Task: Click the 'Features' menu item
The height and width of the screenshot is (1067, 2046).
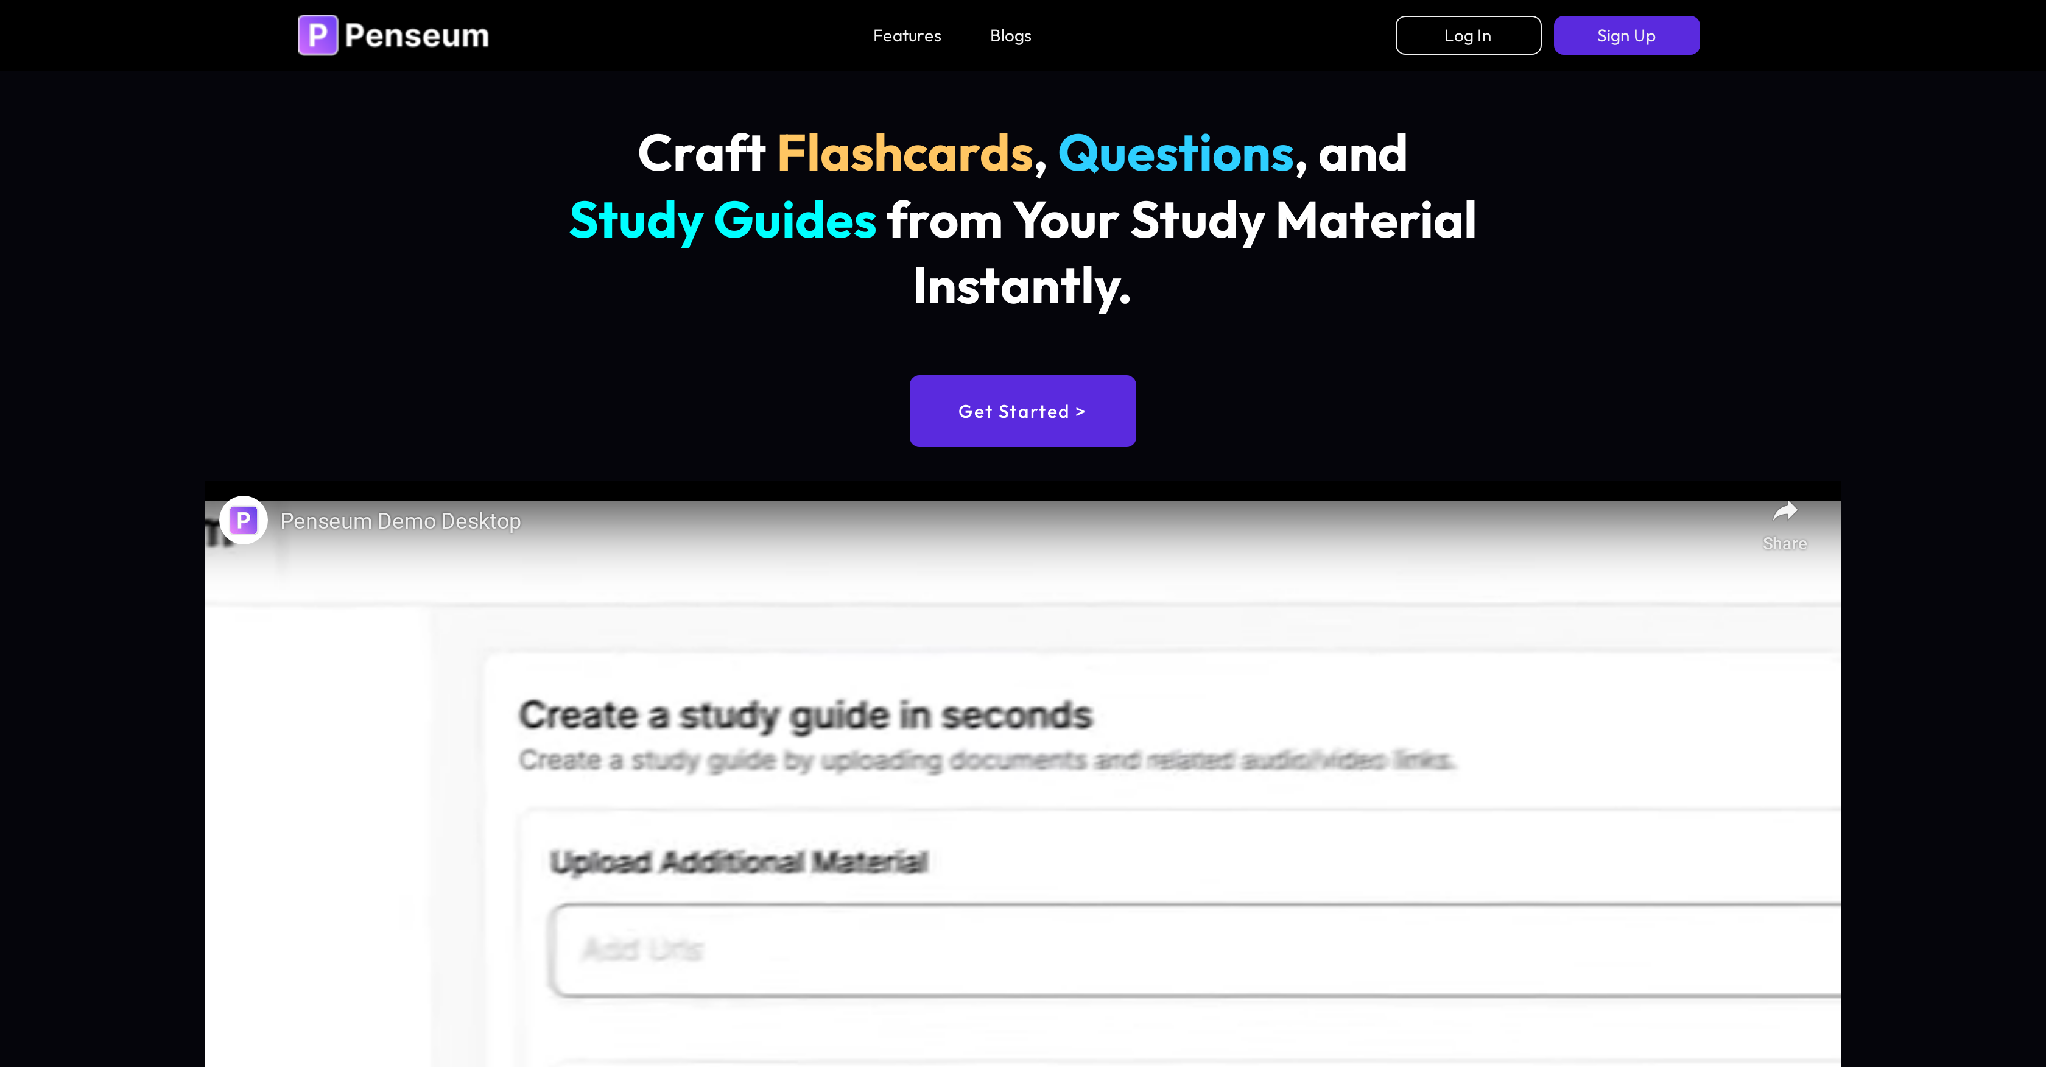Action: click(907, 37)
